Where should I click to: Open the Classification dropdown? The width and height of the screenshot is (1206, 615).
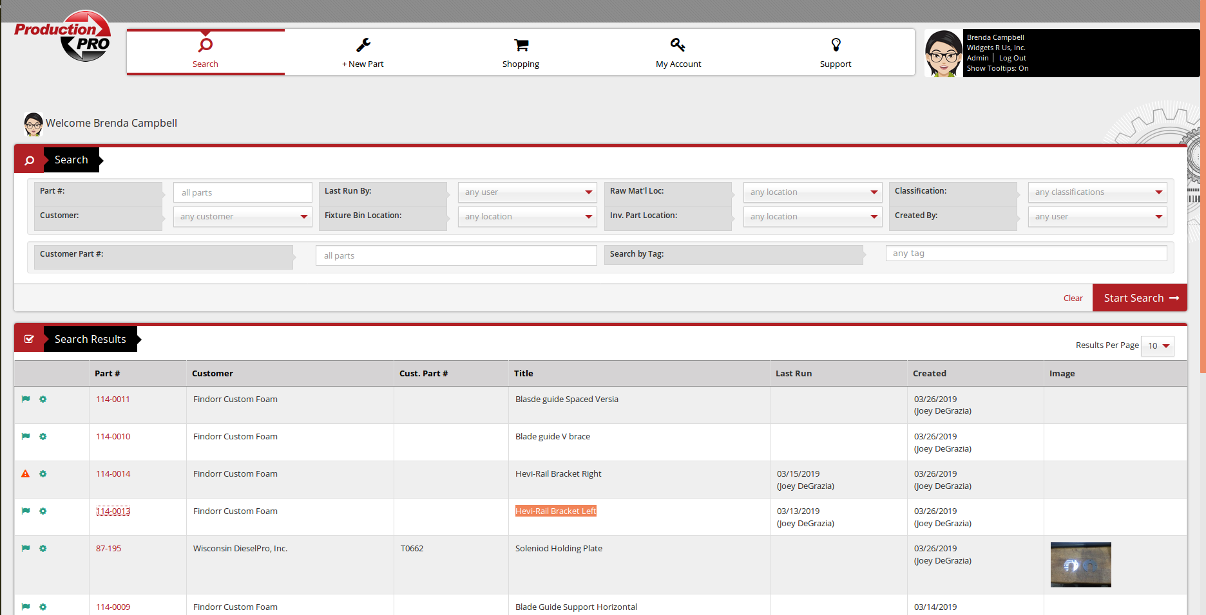pos(1097,192)
